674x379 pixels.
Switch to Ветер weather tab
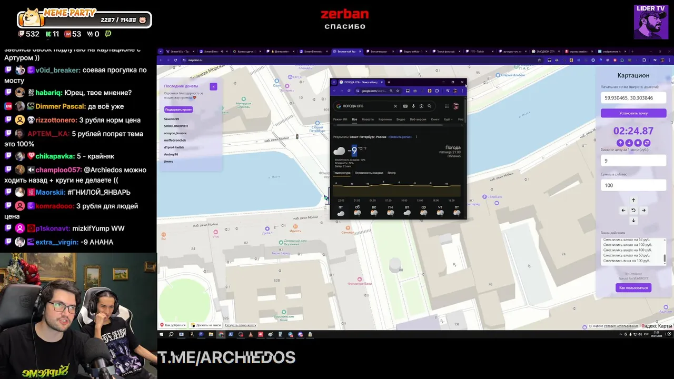click(x=392, y=173)
